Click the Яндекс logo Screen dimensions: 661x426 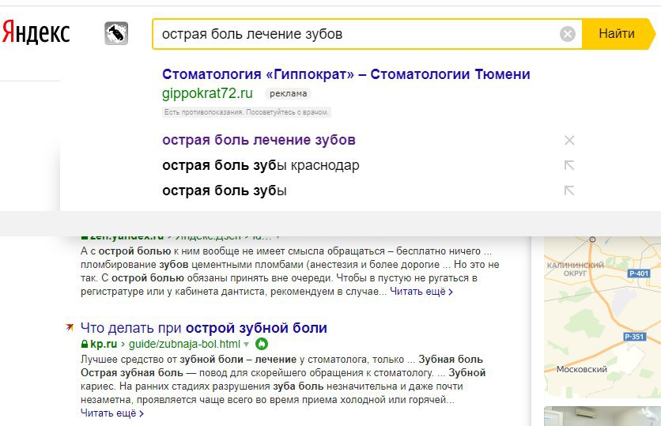pyautogui.click(x=36, y=33)
